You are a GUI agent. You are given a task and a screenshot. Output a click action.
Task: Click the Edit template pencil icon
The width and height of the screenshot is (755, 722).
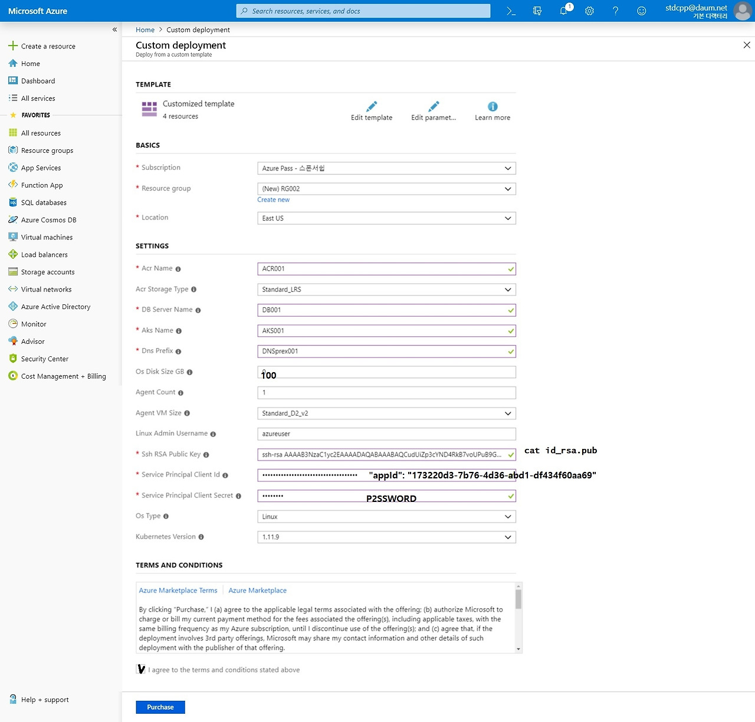coord(372,106)
